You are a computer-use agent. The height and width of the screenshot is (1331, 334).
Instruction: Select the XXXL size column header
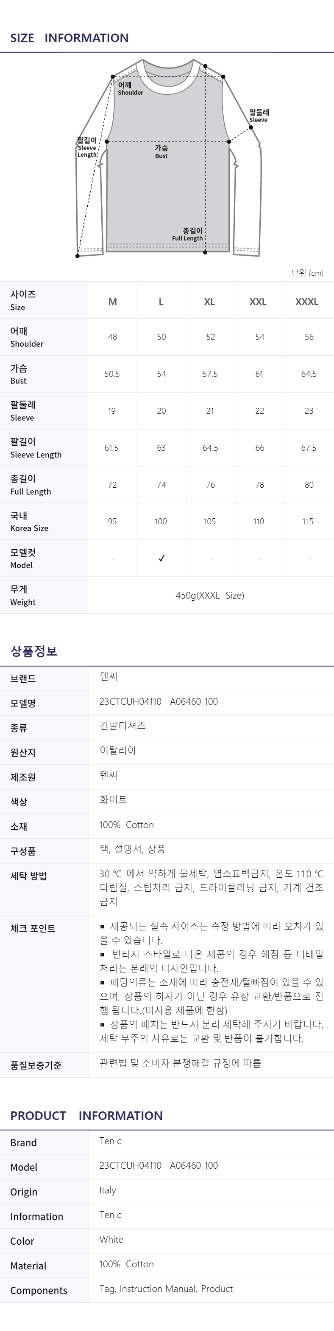(307, 302)
